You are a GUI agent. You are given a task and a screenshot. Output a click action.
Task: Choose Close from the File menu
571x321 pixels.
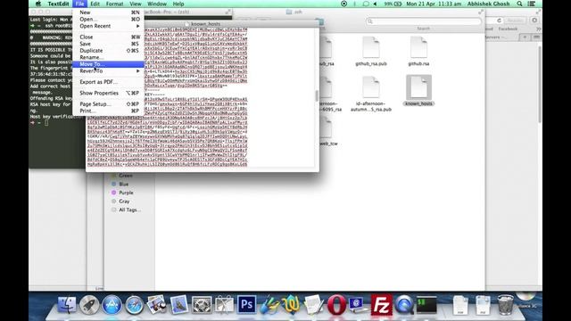coord(109,37)
